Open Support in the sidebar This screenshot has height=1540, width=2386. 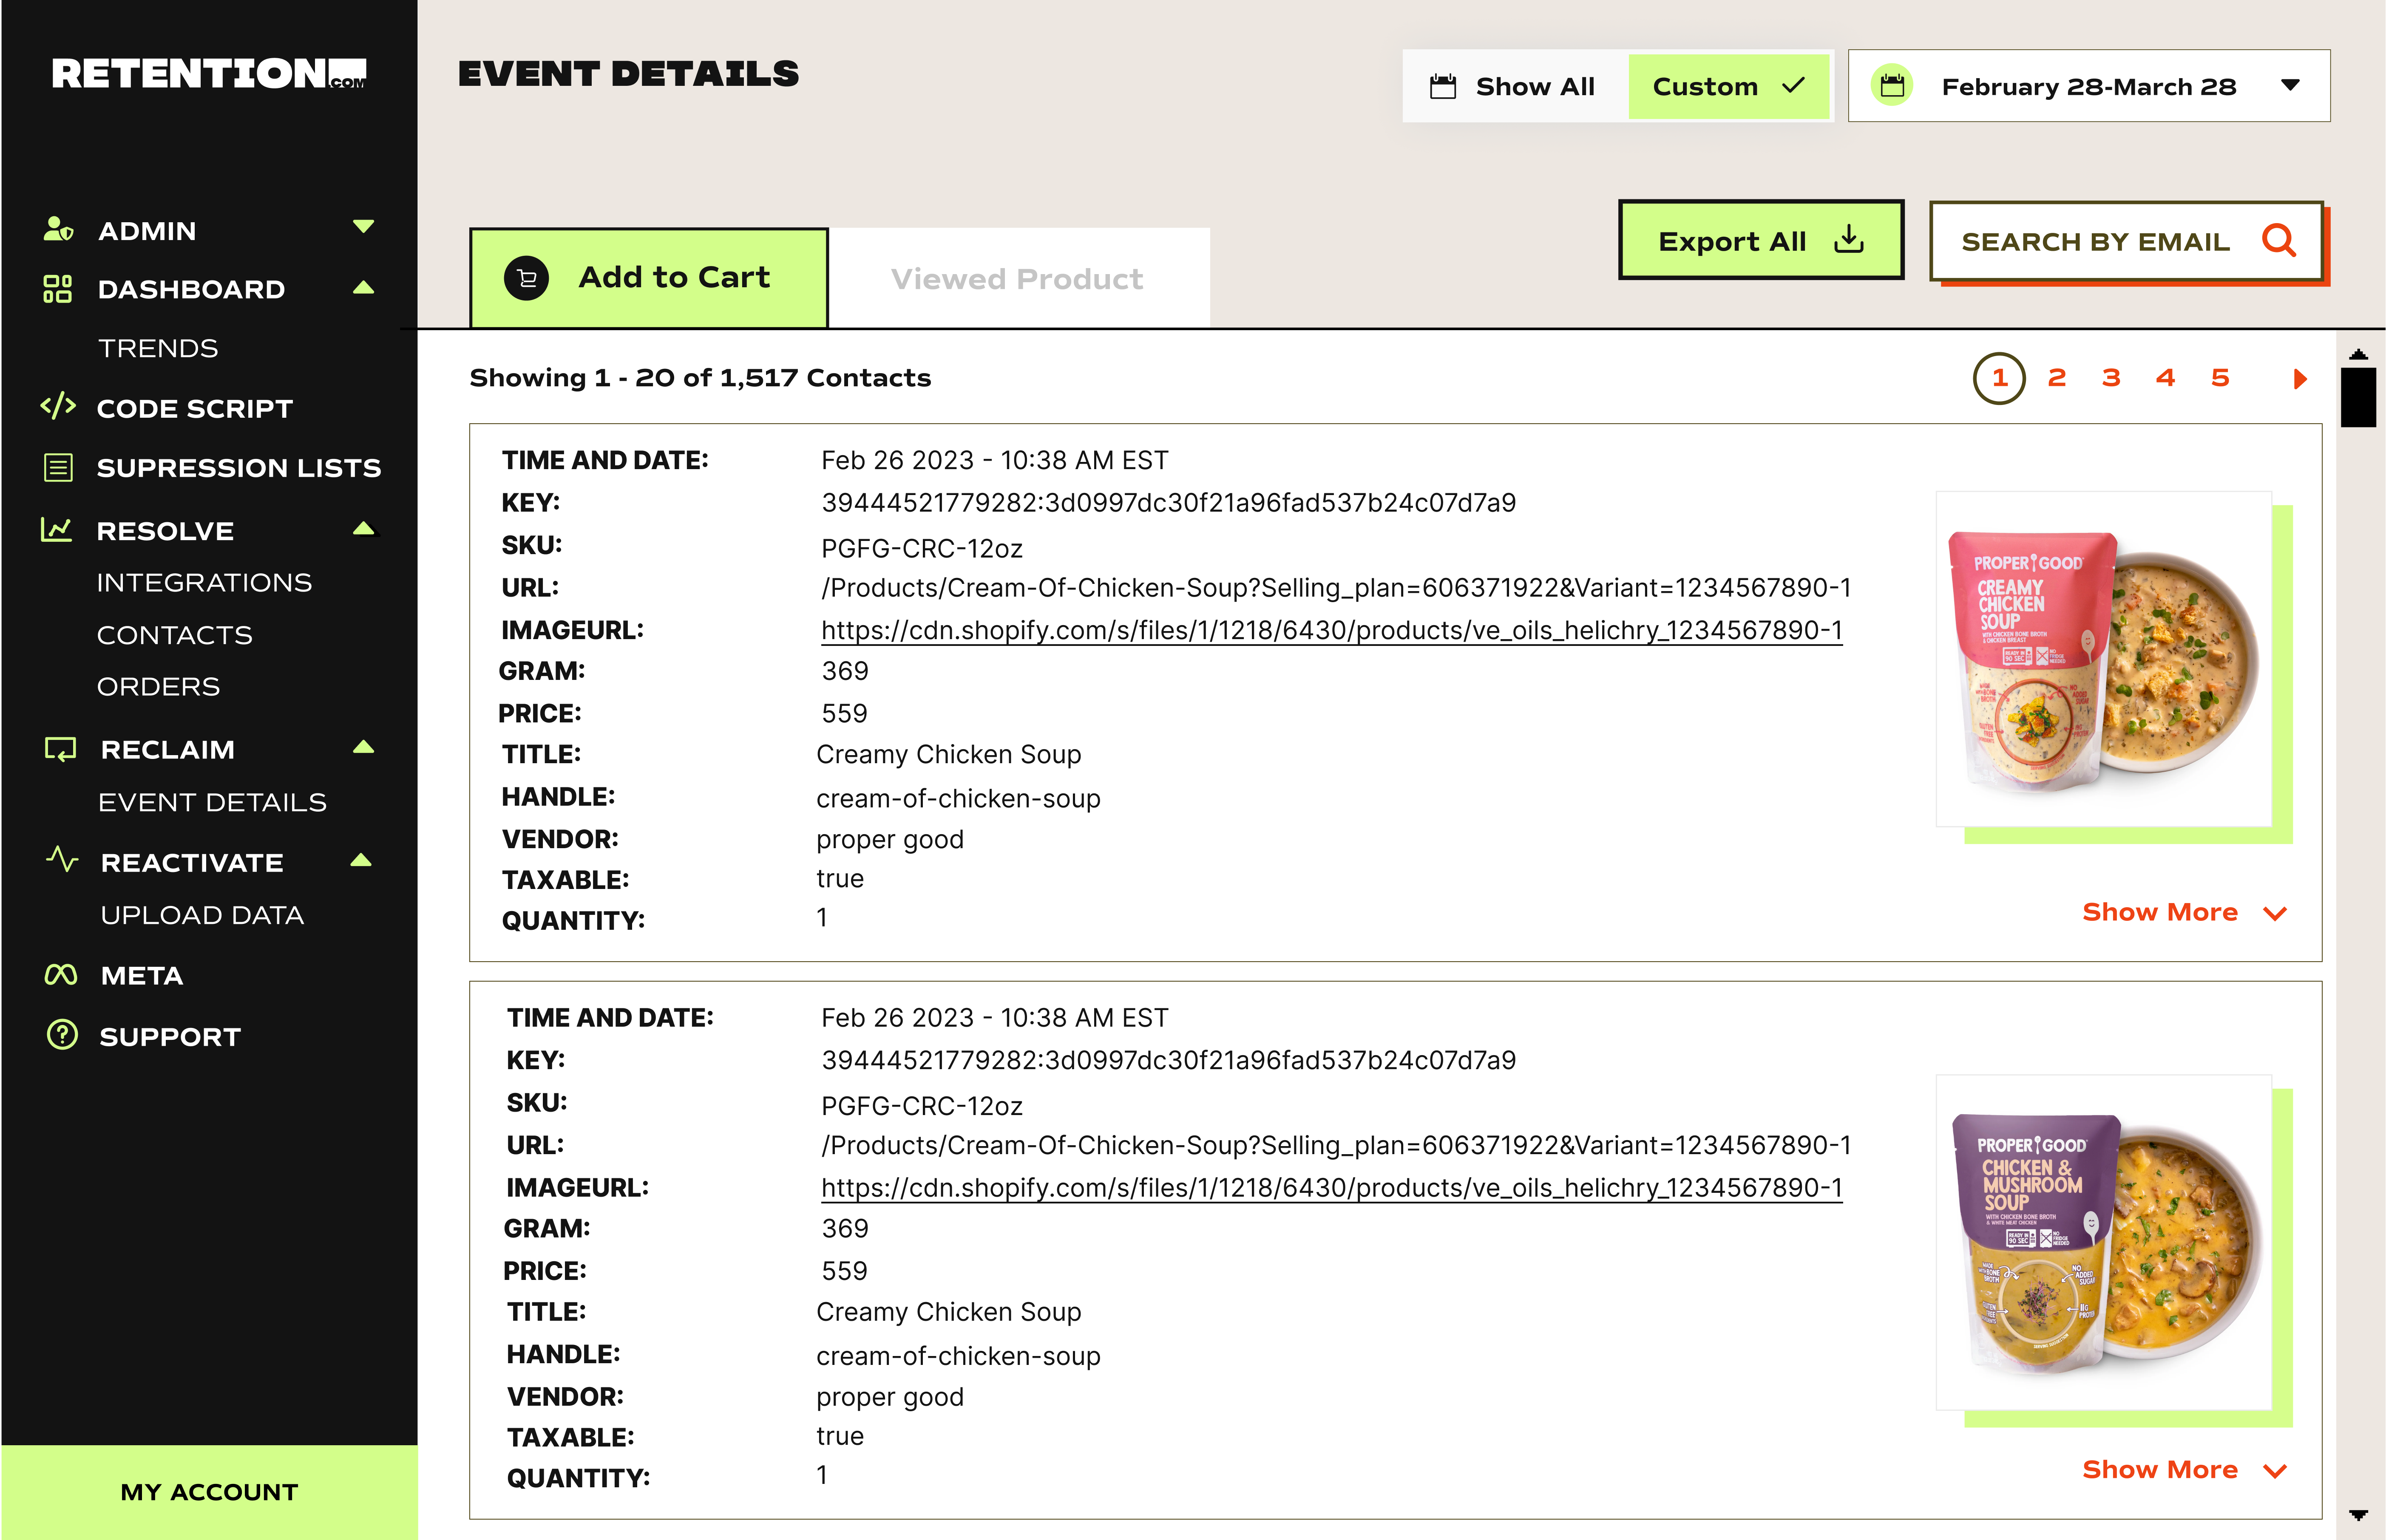[x=170, y=1037]
